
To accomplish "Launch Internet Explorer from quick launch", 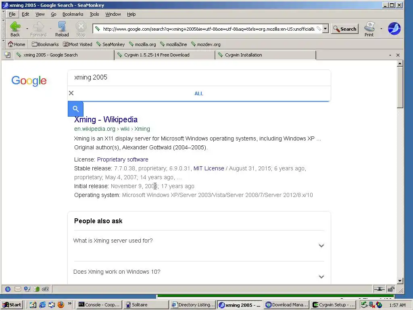I will click(x=42, y=305).
